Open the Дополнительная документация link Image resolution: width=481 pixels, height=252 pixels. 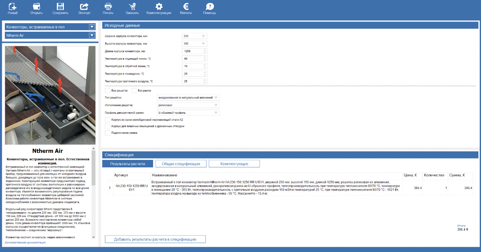click(25, 243)
